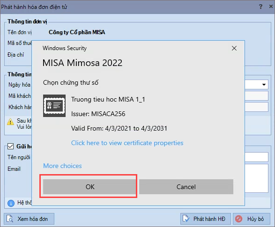Click the Hủy bỏ red cancel icon
Screen dimensions: 275x227
coord(239,219)
